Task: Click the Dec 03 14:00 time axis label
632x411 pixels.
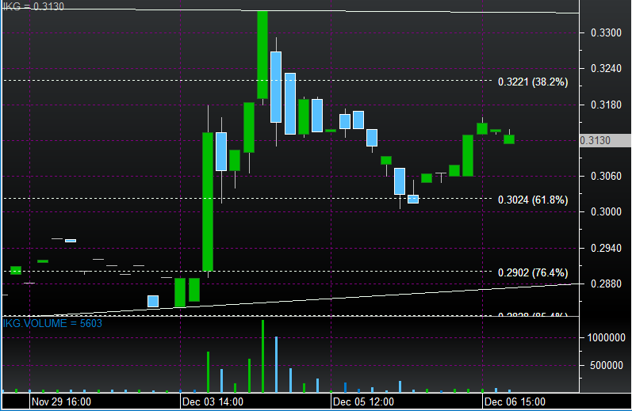Action: 212,402
